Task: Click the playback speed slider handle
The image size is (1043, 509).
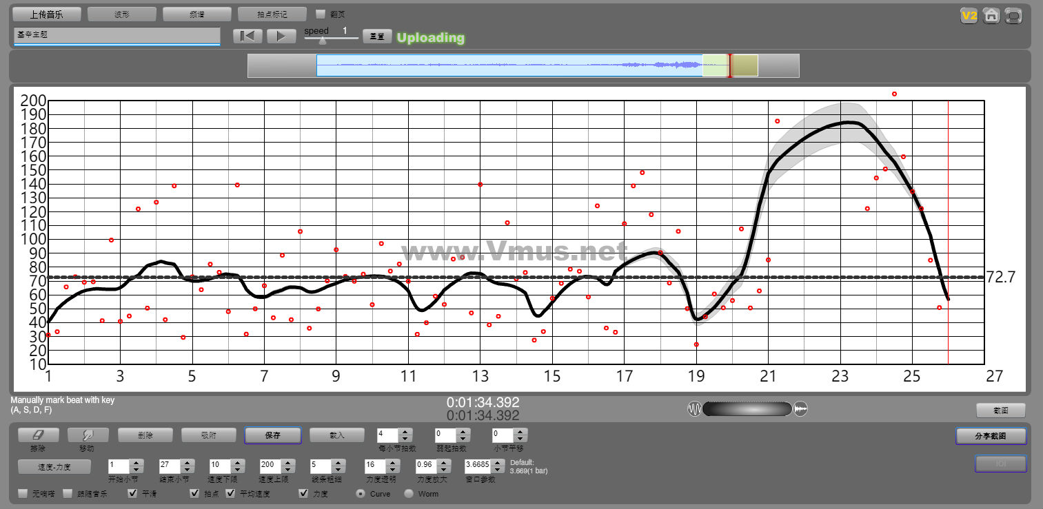Action: click(x=322, y=41)
